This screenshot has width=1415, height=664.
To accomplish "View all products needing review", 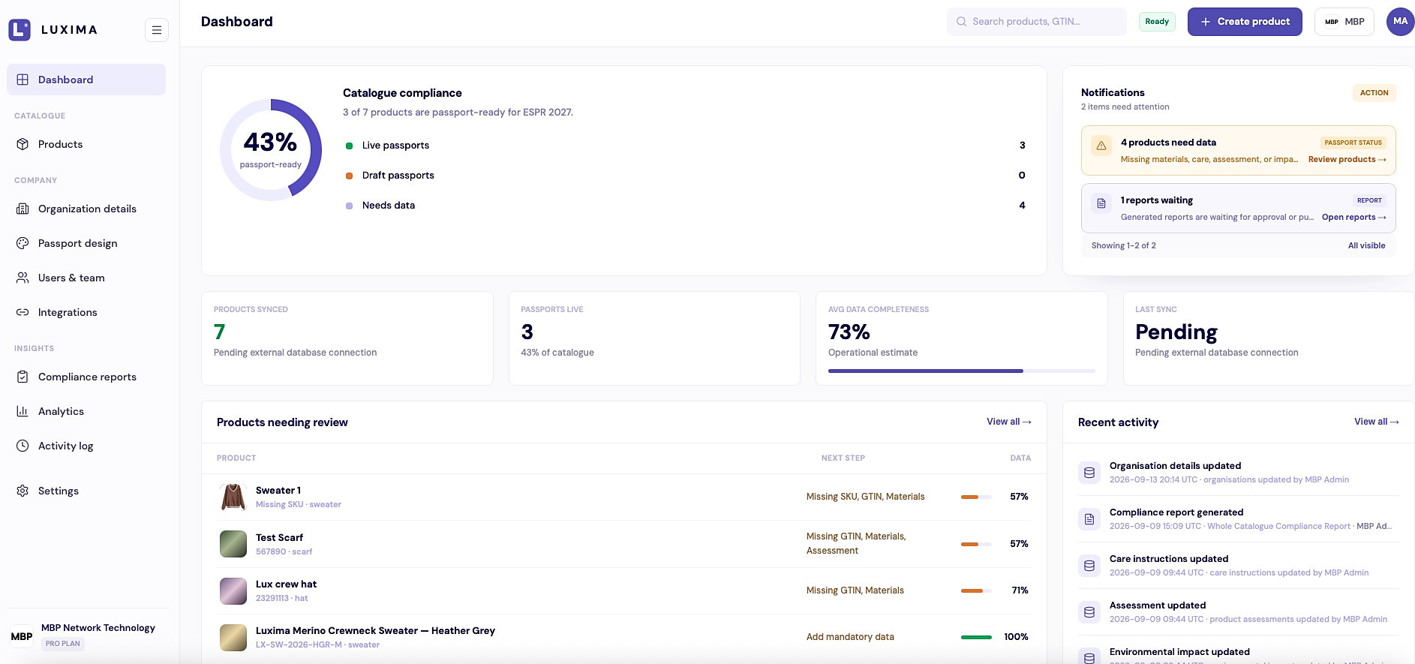I will [x=1009, y=422].
